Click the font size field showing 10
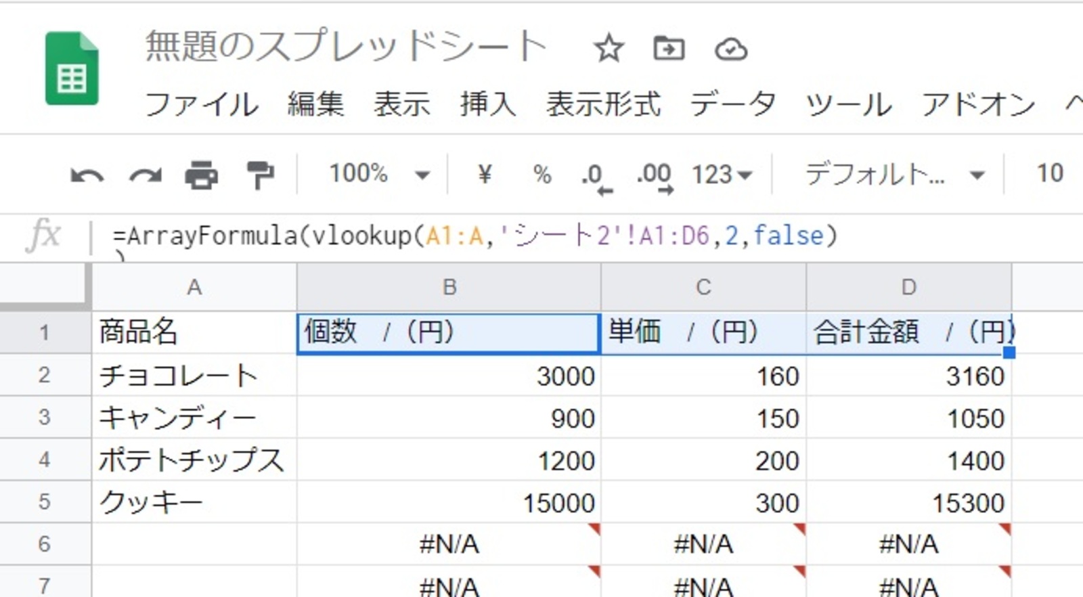The height and width of the screenshot is (597, 1083). pyautogui.click(x=1050, y=173)
